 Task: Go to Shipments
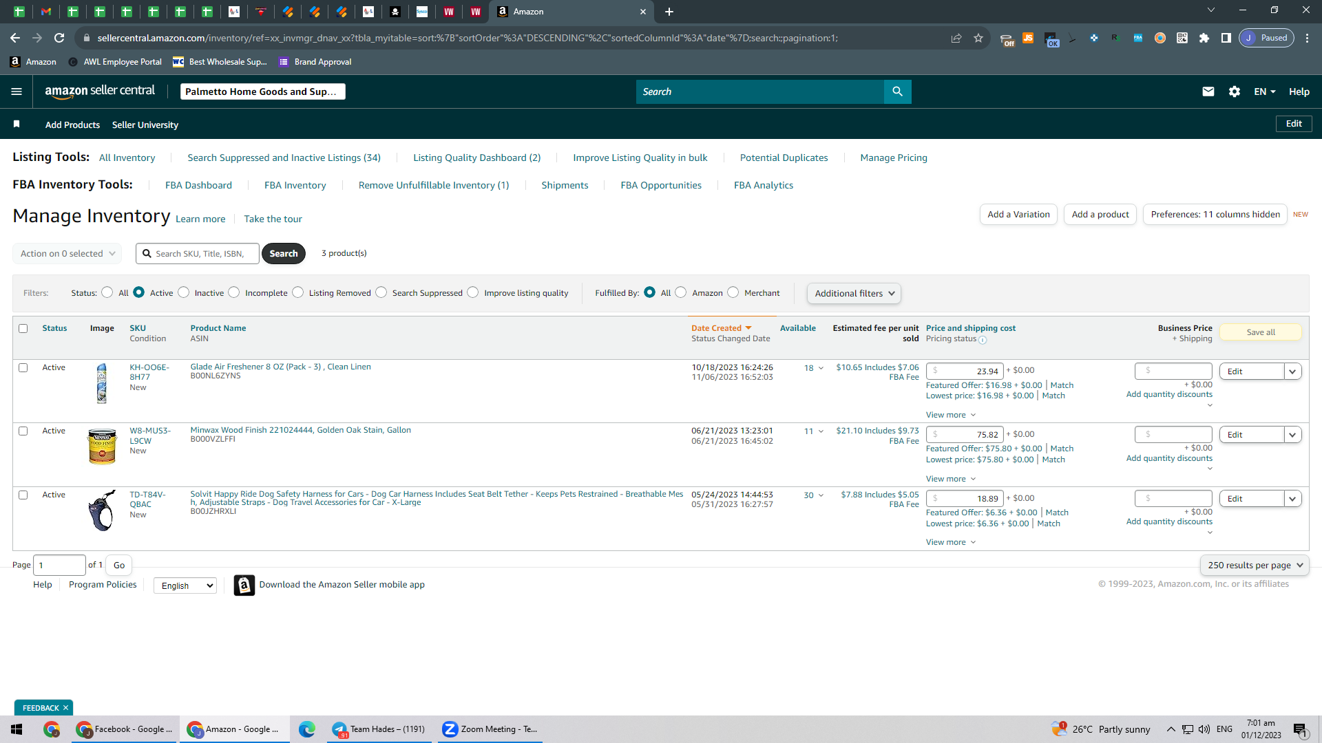565,185
